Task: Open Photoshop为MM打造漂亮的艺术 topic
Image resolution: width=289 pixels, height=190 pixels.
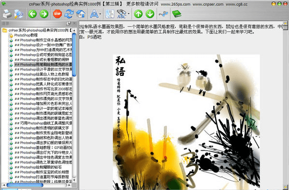Action: click(x=43, y=50)
